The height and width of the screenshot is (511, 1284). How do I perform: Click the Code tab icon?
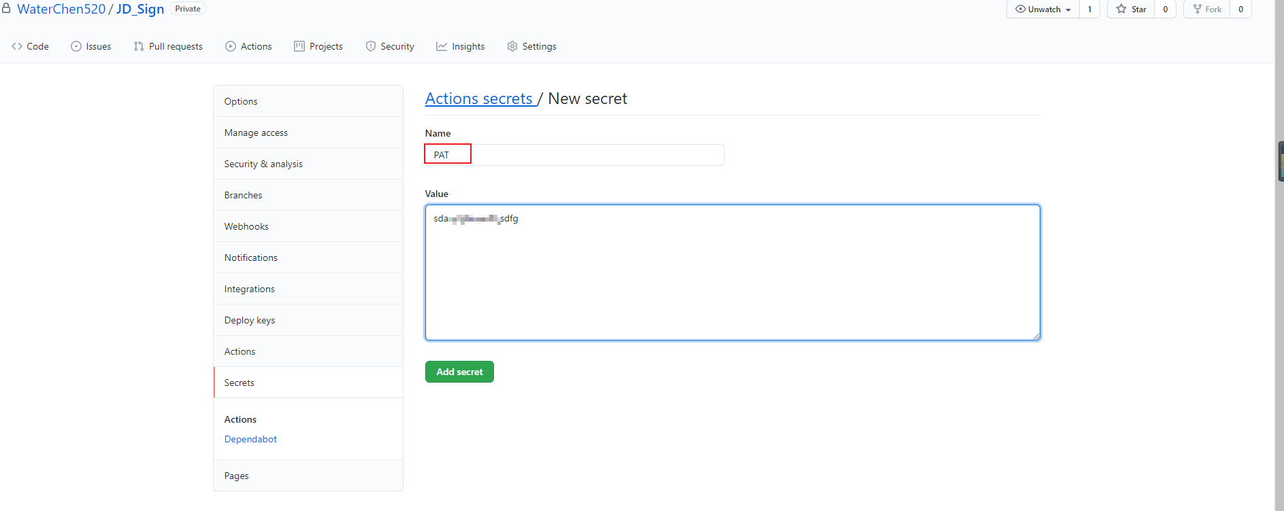tap(17, 46)
